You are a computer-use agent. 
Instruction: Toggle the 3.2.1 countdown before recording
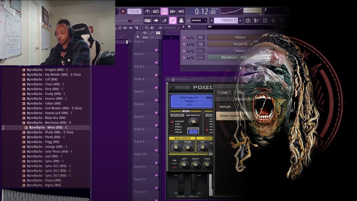pyautogui.click(x=164, y=11)
